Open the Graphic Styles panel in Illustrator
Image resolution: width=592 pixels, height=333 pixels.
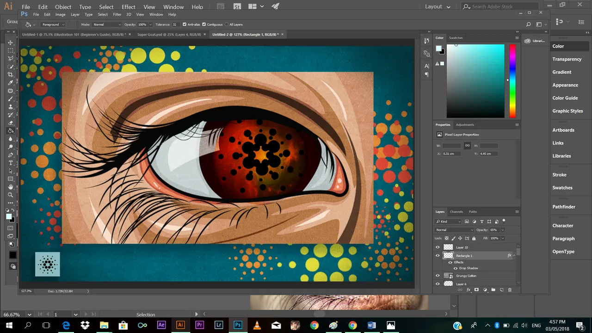click(x=567, y=111)
